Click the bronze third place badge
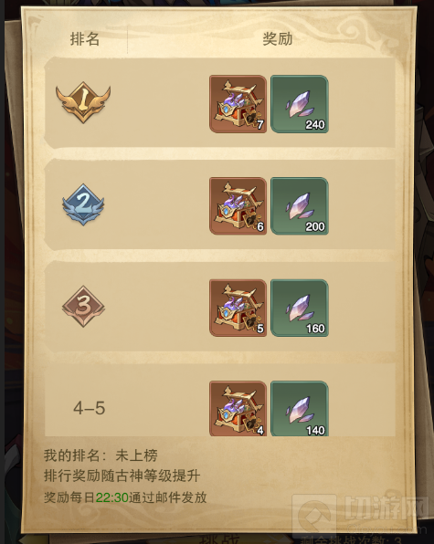The image size is (434, 544). tap(83, 307)
